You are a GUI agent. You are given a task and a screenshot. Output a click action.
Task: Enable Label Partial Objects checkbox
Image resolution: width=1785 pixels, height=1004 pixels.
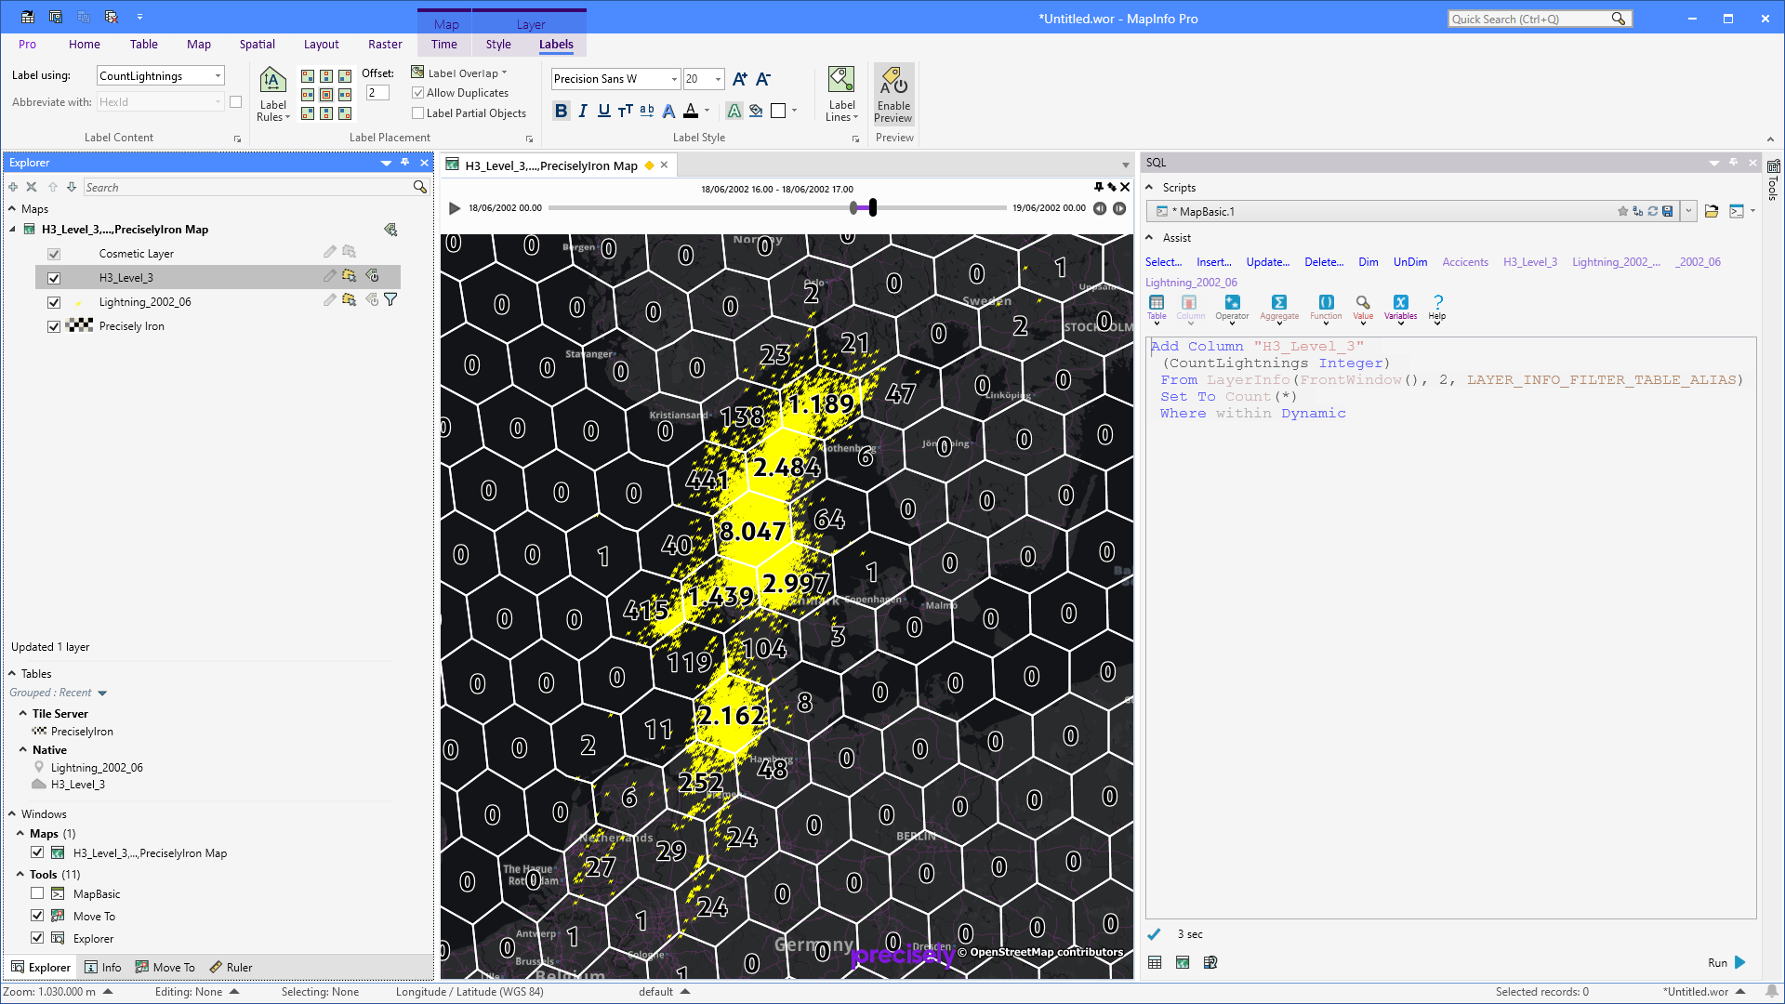tap(418, 113)
